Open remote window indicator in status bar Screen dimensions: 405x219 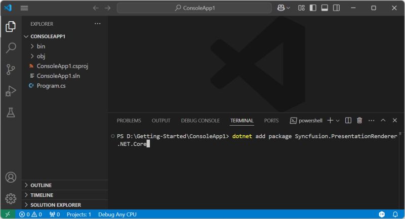[8, 214]
